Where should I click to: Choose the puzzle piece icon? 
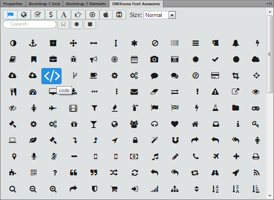pos(13,172)
